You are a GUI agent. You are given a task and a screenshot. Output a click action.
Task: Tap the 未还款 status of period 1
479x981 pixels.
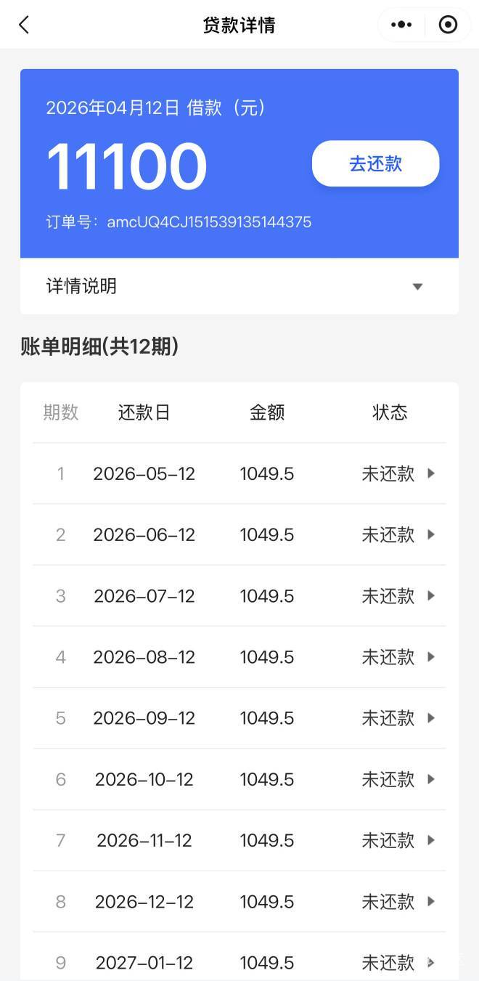388,473
